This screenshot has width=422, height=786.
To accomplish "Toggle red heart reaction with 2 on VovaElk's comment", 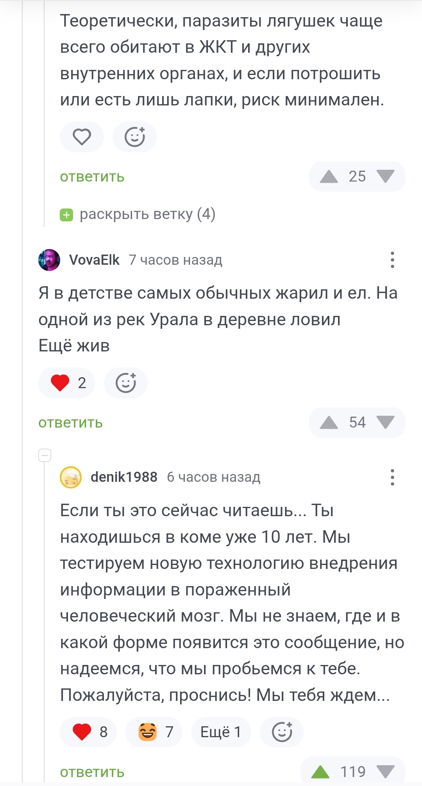I will point(66,383).
